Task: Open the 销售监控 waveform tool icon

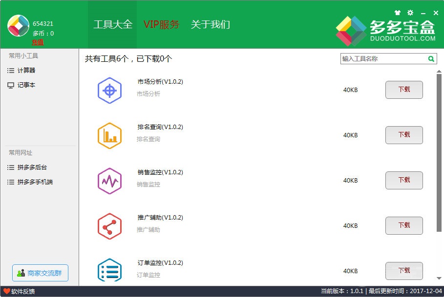Action: click(x=109, y=181)
